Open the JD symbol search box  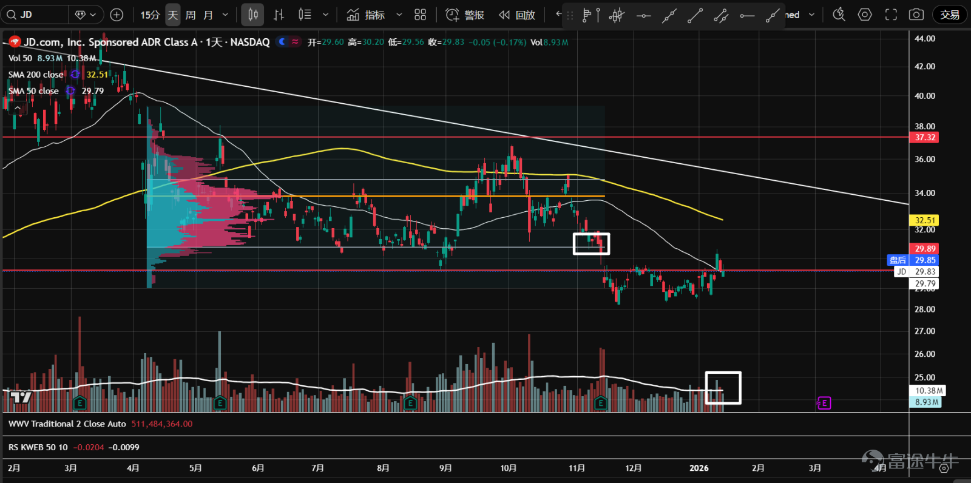[35, 15]
